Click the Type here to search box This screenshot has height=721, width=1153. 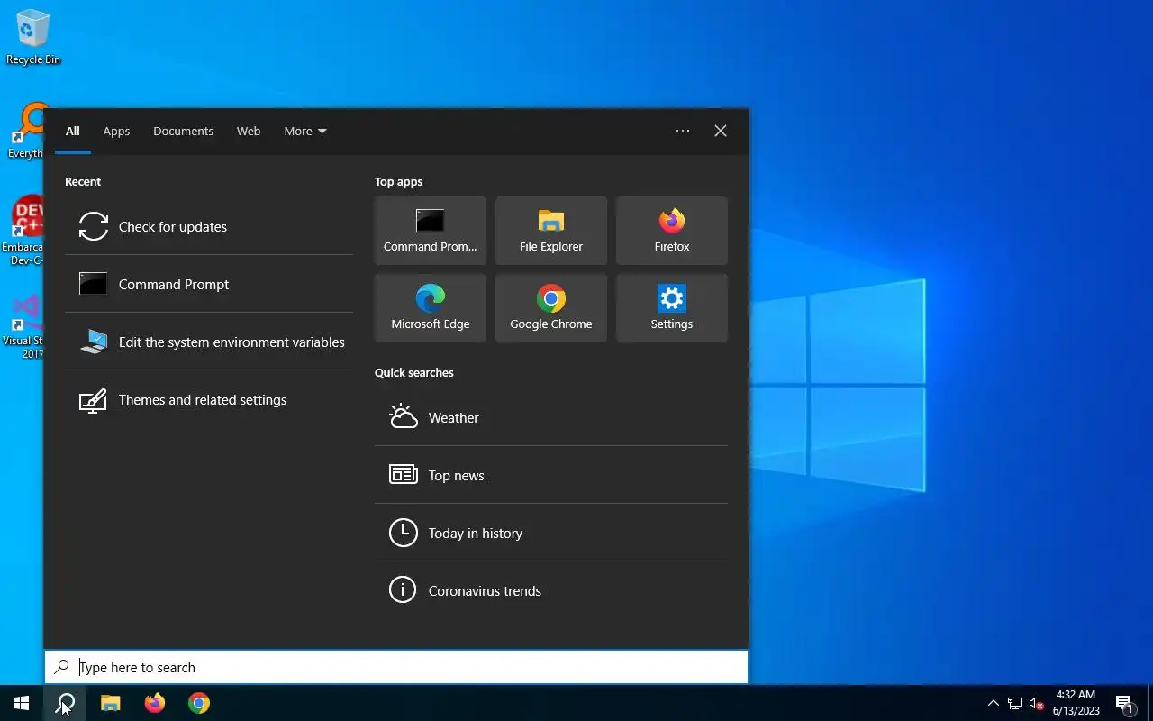click(396, 667)
